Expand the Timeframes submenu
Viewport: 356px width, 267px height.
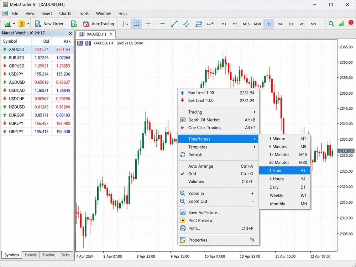[x=219, y=139]
